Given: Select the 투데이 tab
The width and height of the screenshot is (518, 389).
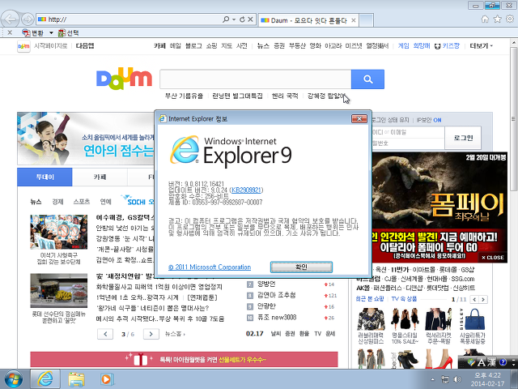Looking at the screenshot, I should click(45, 177).
